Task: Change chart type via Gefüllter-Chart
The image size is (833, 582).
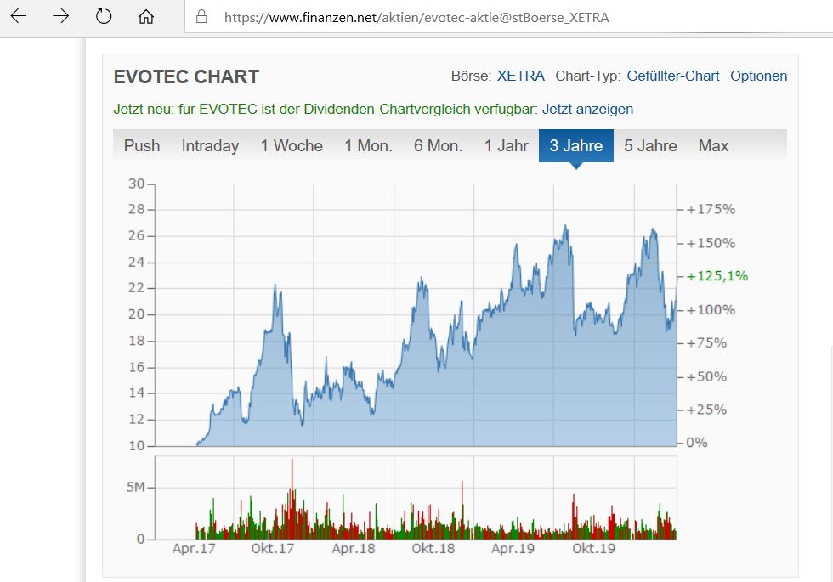Action: click(673, 76)
